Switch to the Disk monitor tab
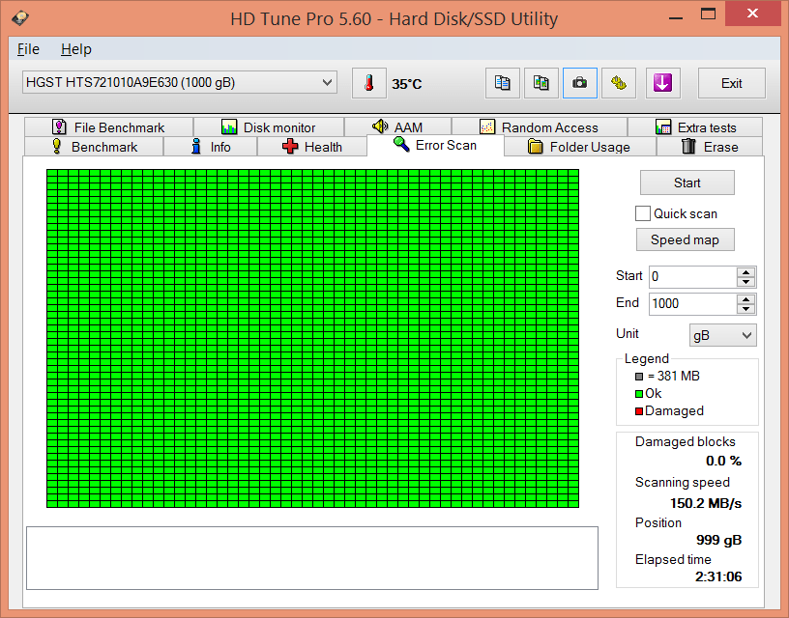789x618 pixels. point(269,127)
